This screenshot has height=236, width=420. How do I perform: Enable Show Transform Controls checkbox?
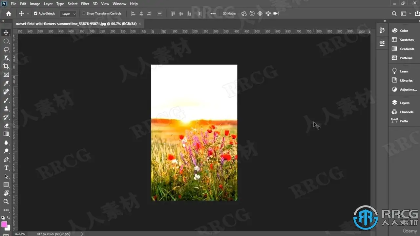point(84,13)
